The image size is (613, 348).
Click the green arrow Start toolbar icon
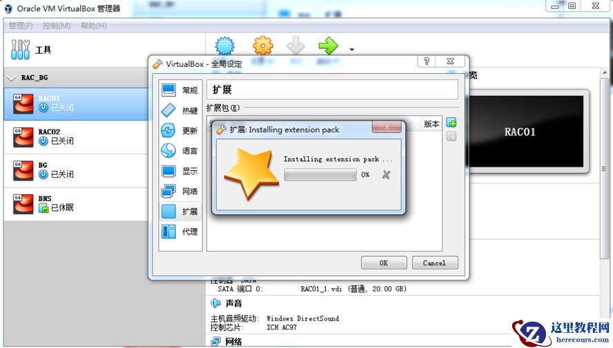[x=329, y=46]
